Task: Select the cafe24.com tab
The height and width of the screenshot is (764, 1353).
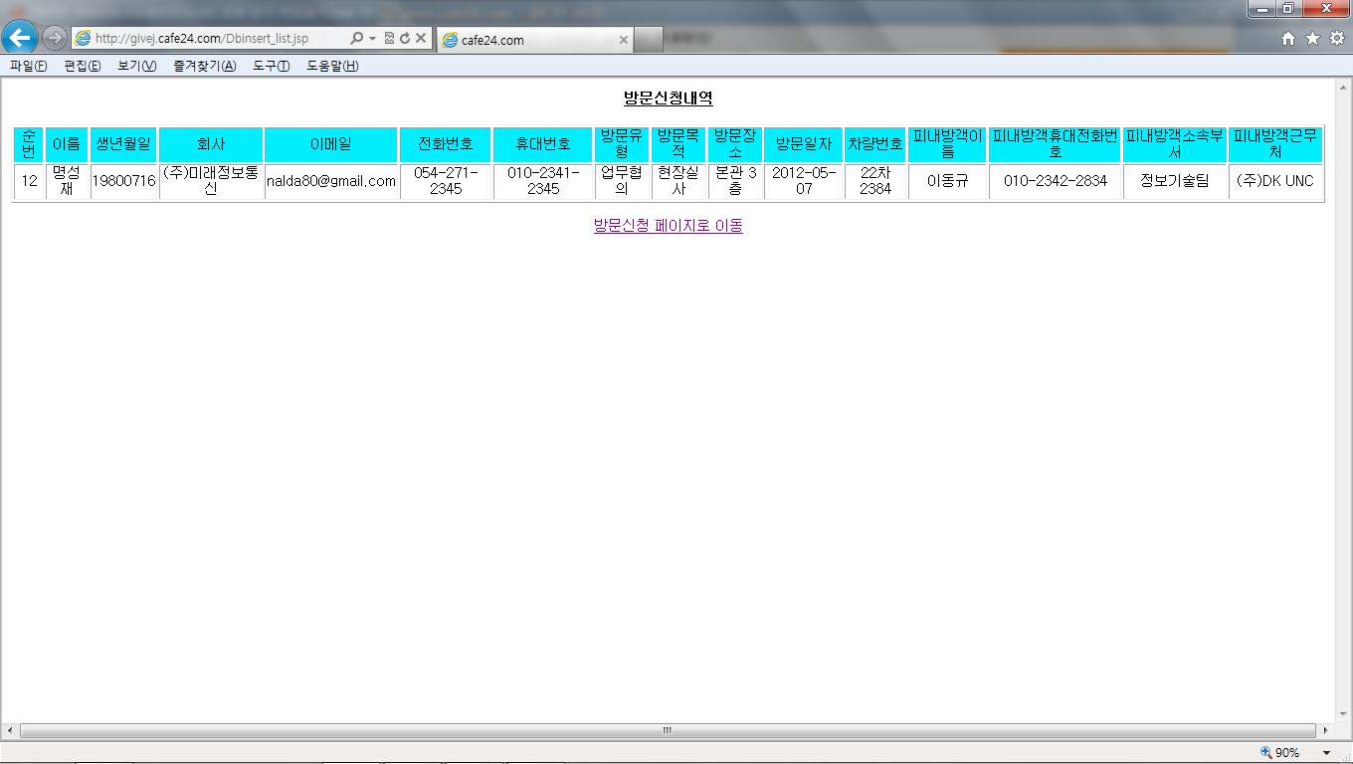Action: point(534,40)
